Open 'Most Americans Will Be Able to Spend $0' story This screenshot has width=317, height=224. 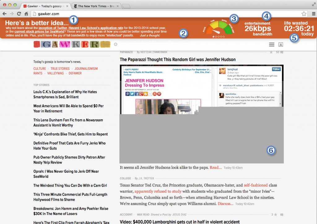[x=68, y=108]
